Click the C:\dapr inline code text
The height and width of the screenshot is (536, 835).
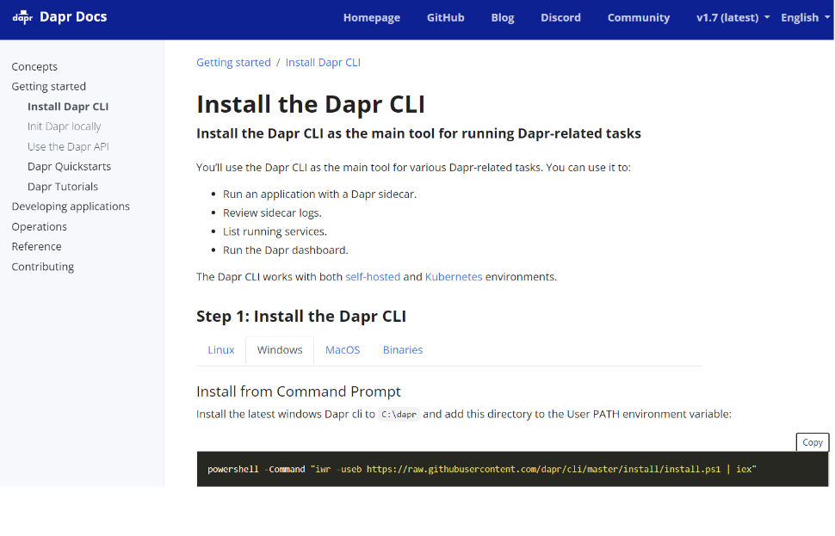(399, 414)
